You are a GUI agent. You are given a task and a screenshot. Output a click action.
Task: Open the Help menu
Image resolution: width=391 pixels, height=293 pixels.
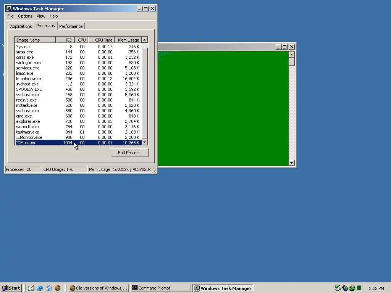[x=53, y=16]
